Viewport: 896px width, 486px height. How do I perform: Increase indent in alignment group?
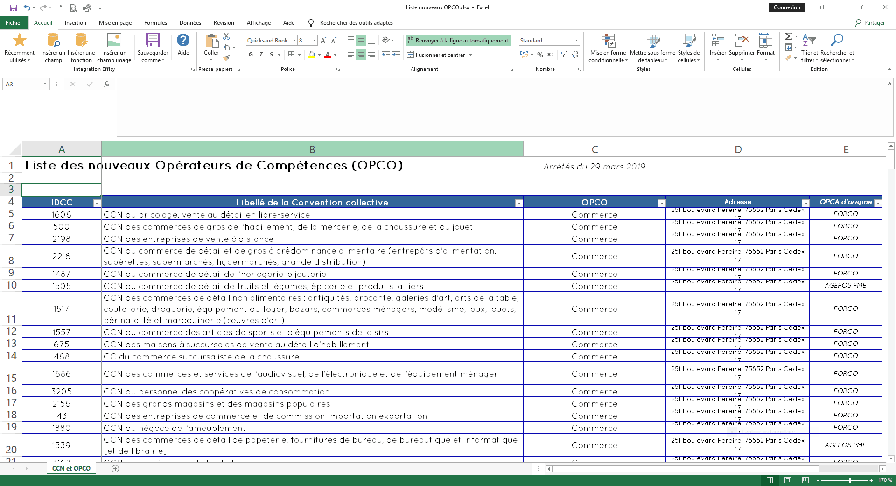point(396,55)
